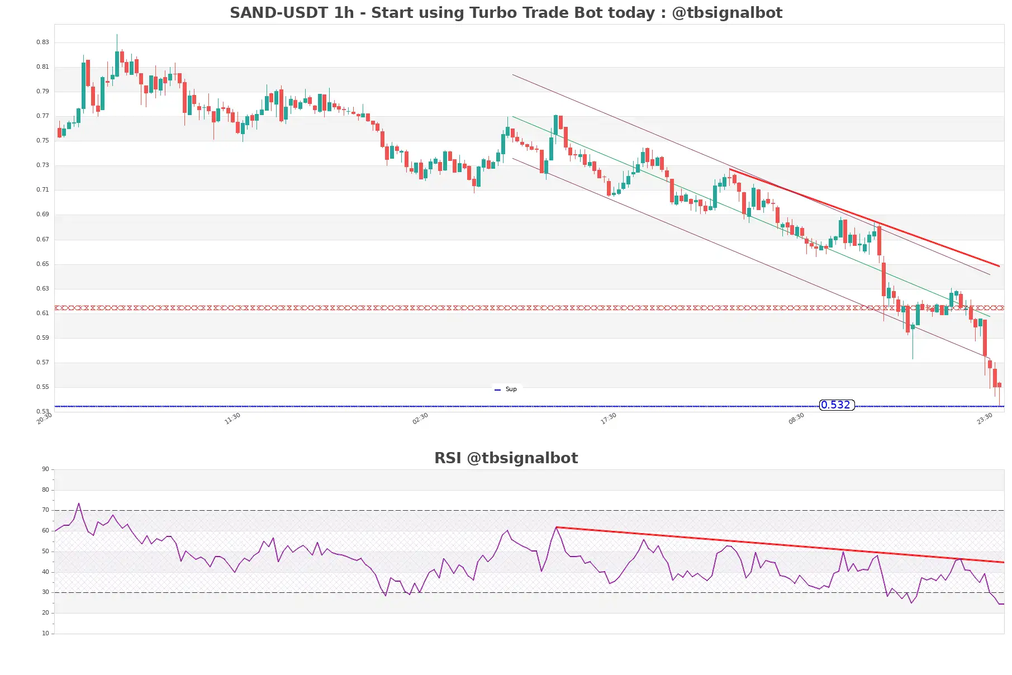Viewport: 1012px width, 675px height.
Task: Click the 0.63 price axis label
Action: [42, 289]
